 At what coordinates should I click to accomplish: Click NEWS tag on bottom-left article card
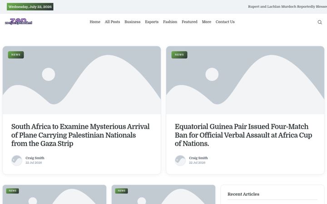[x=13, y=191]
